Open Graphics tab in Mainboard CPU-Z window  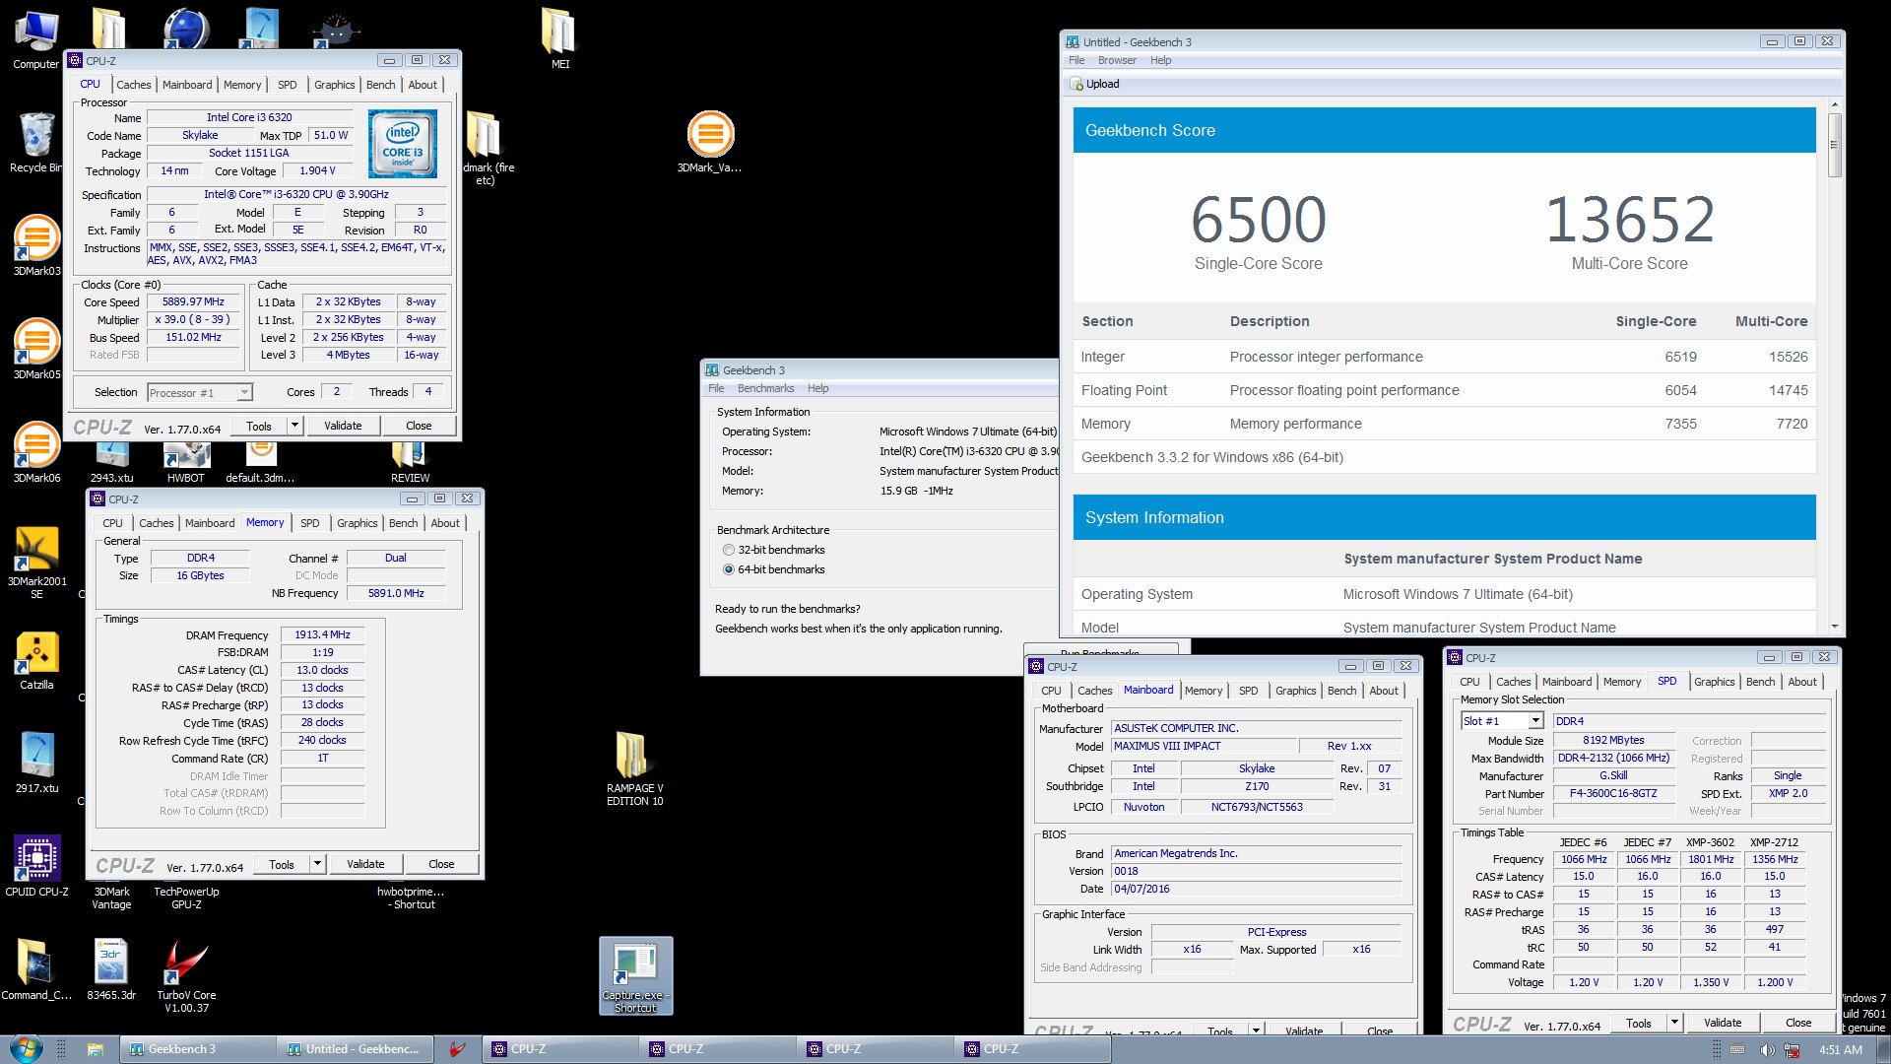[x=1295, y=691]
